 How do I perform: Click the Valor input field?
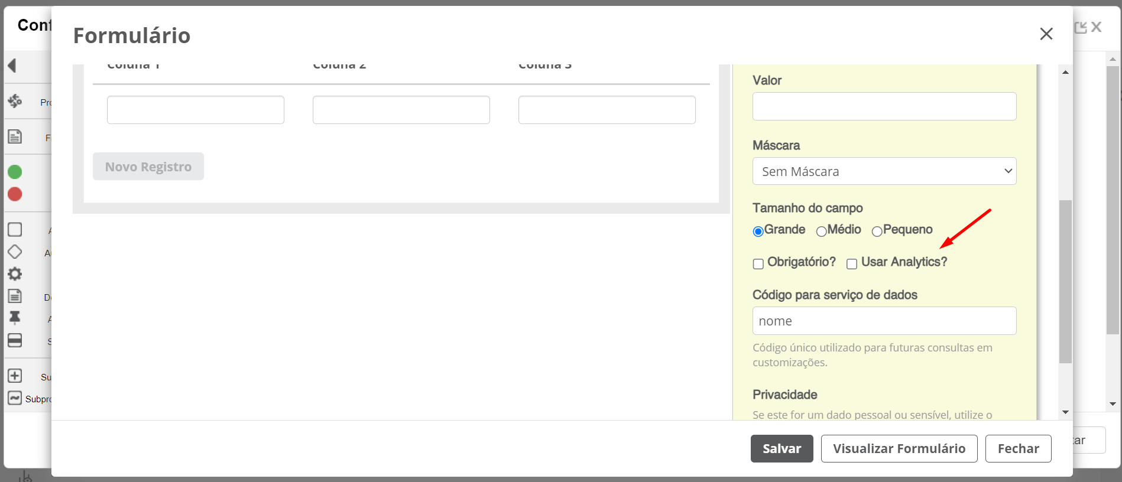click(x=884, y=106)
